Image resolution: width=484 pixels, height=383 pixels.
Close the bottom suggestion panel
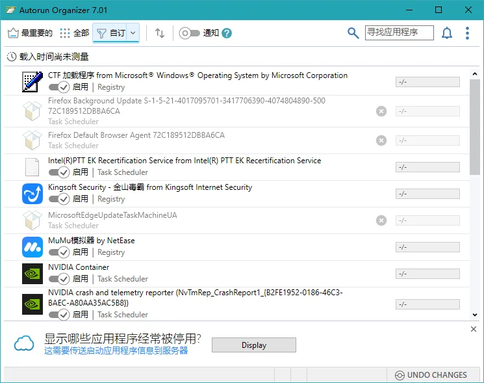tap(474, 329)
